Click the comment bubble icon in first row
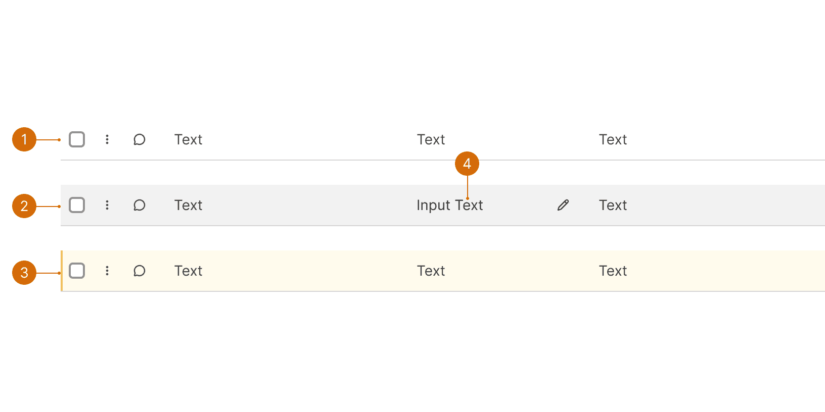Image resolution: width=825 pixels, height=412 pixels. (x=140, y=139)
